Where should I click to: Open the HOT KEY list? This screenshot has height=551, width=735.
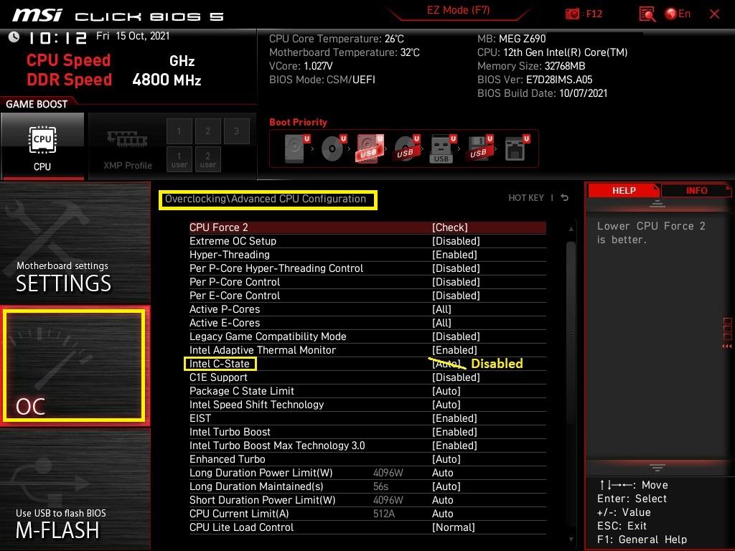[526, 198]
